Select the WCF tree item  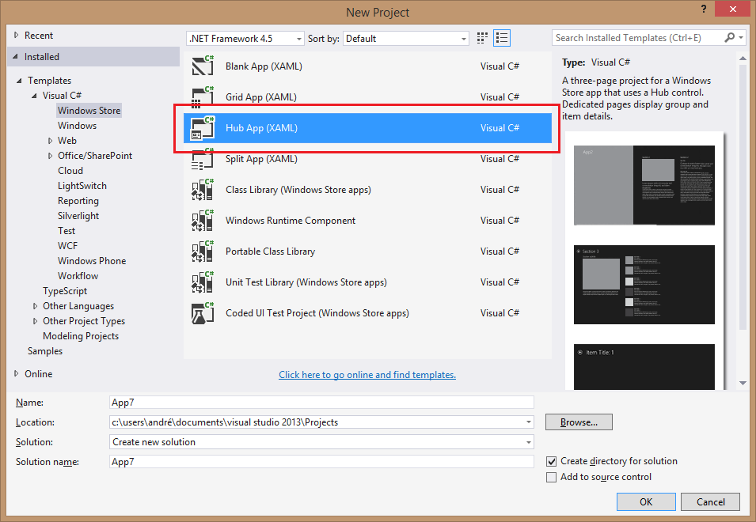pos(67,246)
